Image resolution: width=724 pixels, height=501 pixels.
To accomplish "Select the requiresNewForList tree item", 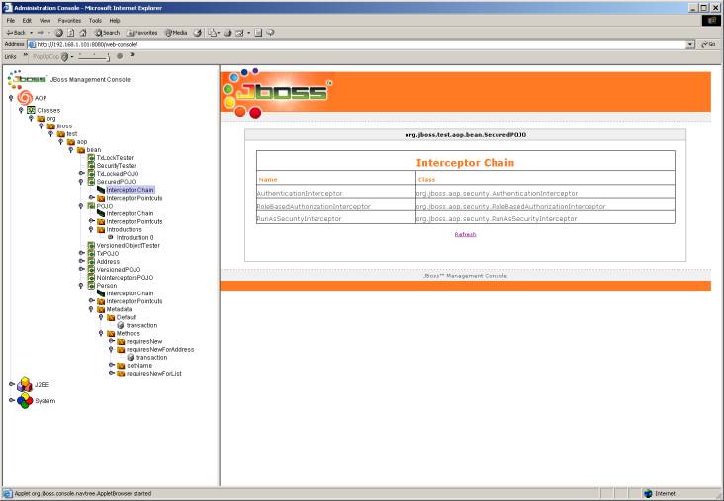I will click(153, 373).
